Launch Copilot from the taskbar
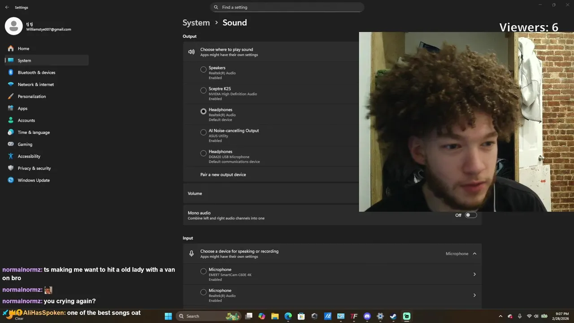 [262, 316]
